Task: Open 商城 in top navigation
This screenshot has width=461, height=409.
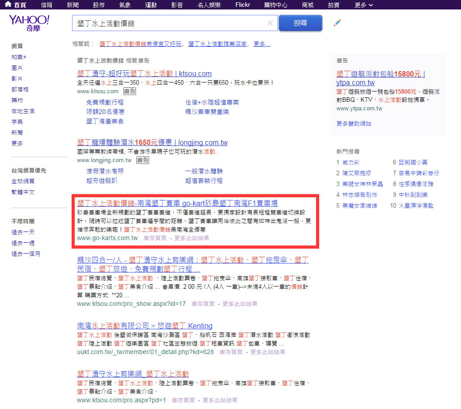Action: pos(307,5)
